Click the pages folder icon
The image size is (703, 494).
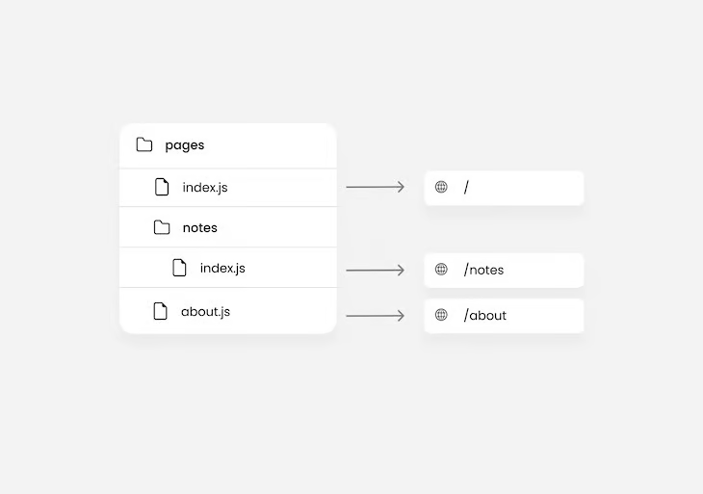click(x=144, y=144)
